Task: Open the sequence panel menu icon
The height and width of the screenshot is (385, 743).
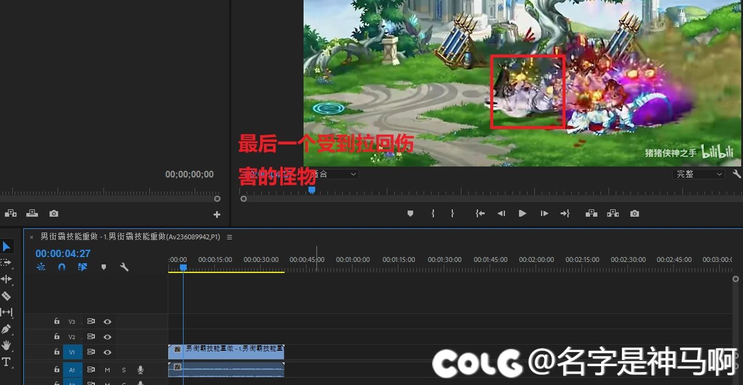Action: (230, 237)
